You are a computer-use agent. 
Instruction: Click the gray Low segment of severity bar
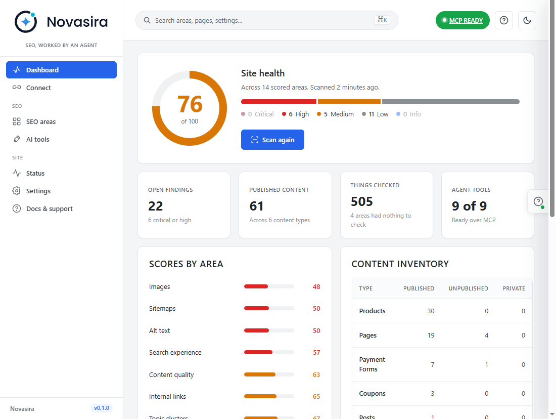(x=451, y=102)
